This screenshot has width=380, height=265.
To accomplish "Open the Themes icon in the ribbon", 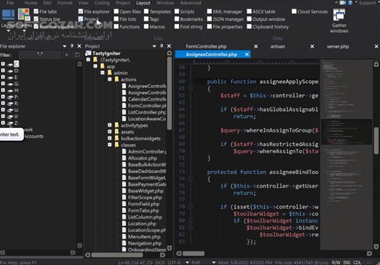I will [24, 15].
